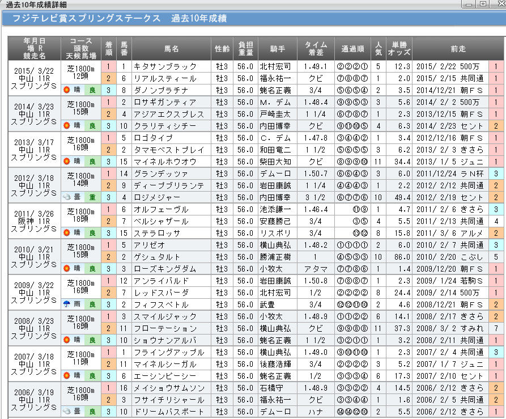The image size is (506, 419).
Task: Select horse name アンライバルド
Action: click(x=161, y=281)
